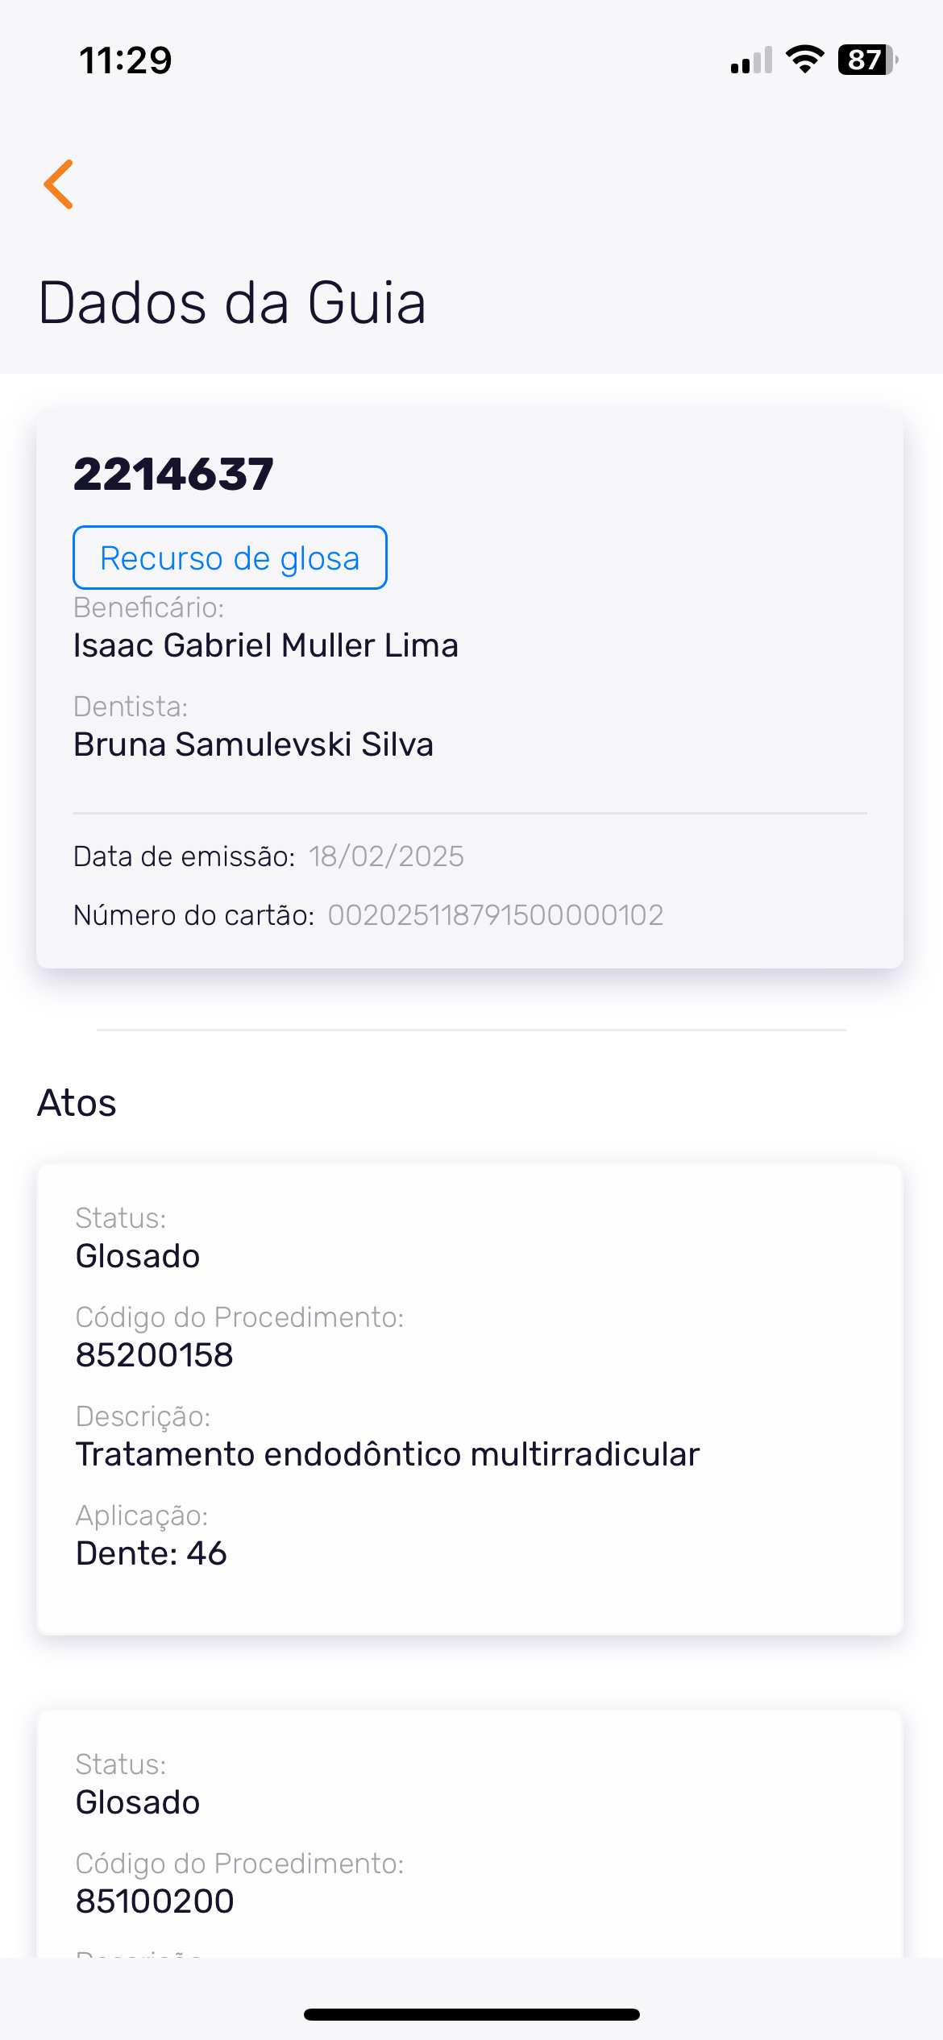Tap the emission date 18/02/2025
This screenshot has height=2040, width=943.
tap(386, 856)
